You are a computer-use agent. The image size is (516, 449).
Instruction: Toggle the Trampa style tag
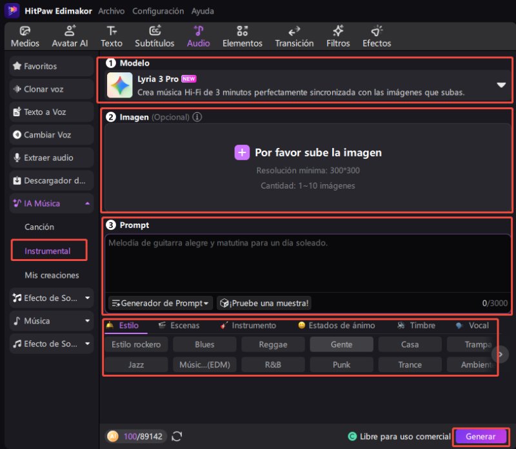(471, 344)
